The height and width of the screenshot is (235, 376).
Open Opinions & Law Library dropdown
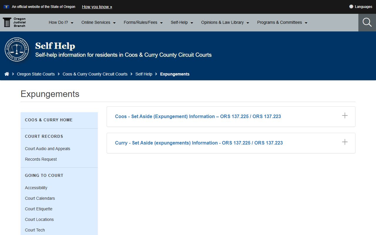click(225, 22)
